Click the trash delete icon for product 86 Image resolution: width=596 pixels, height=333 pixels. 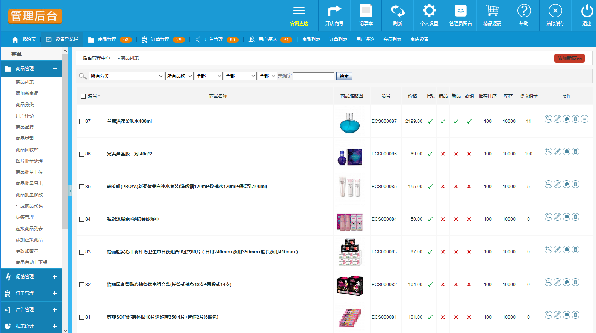tap(575, 152)
